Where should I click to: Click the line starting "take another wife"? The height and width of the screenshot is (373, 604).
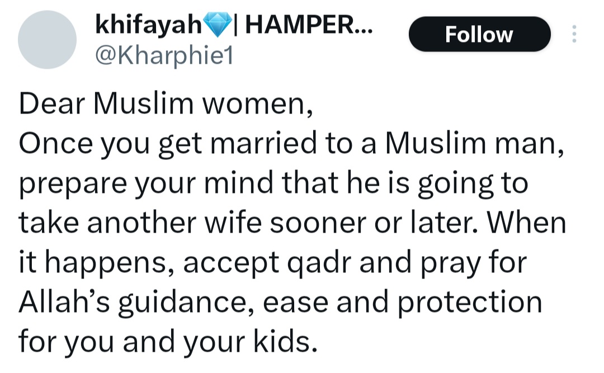tap(292, 224)
